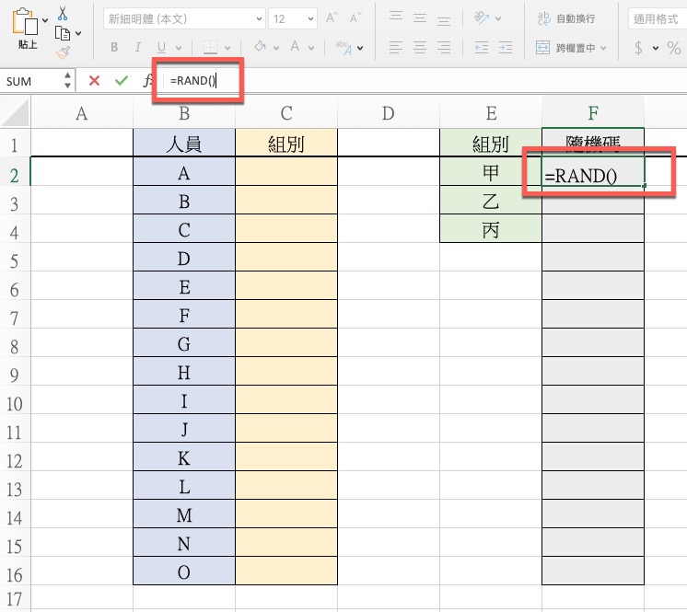The height and width of the screenshot is (612, 687).
Task: Select row 17 header
Action: tap(15, 598)
